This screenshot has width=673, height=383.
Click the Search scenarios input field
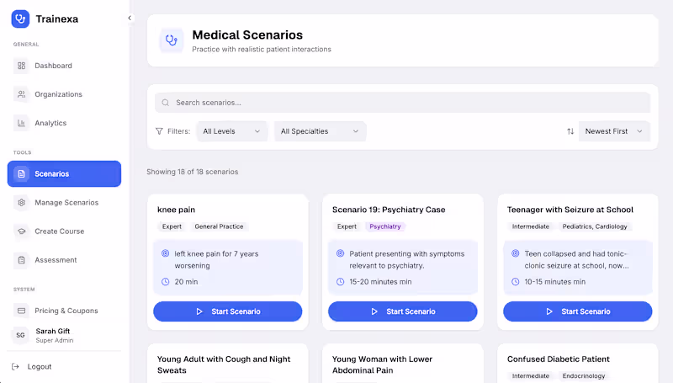[404, 103]
